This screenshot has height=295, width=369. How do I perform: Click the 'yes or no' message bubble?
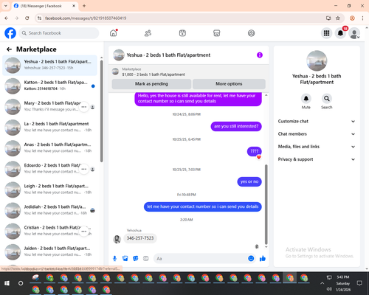point(249,181)
